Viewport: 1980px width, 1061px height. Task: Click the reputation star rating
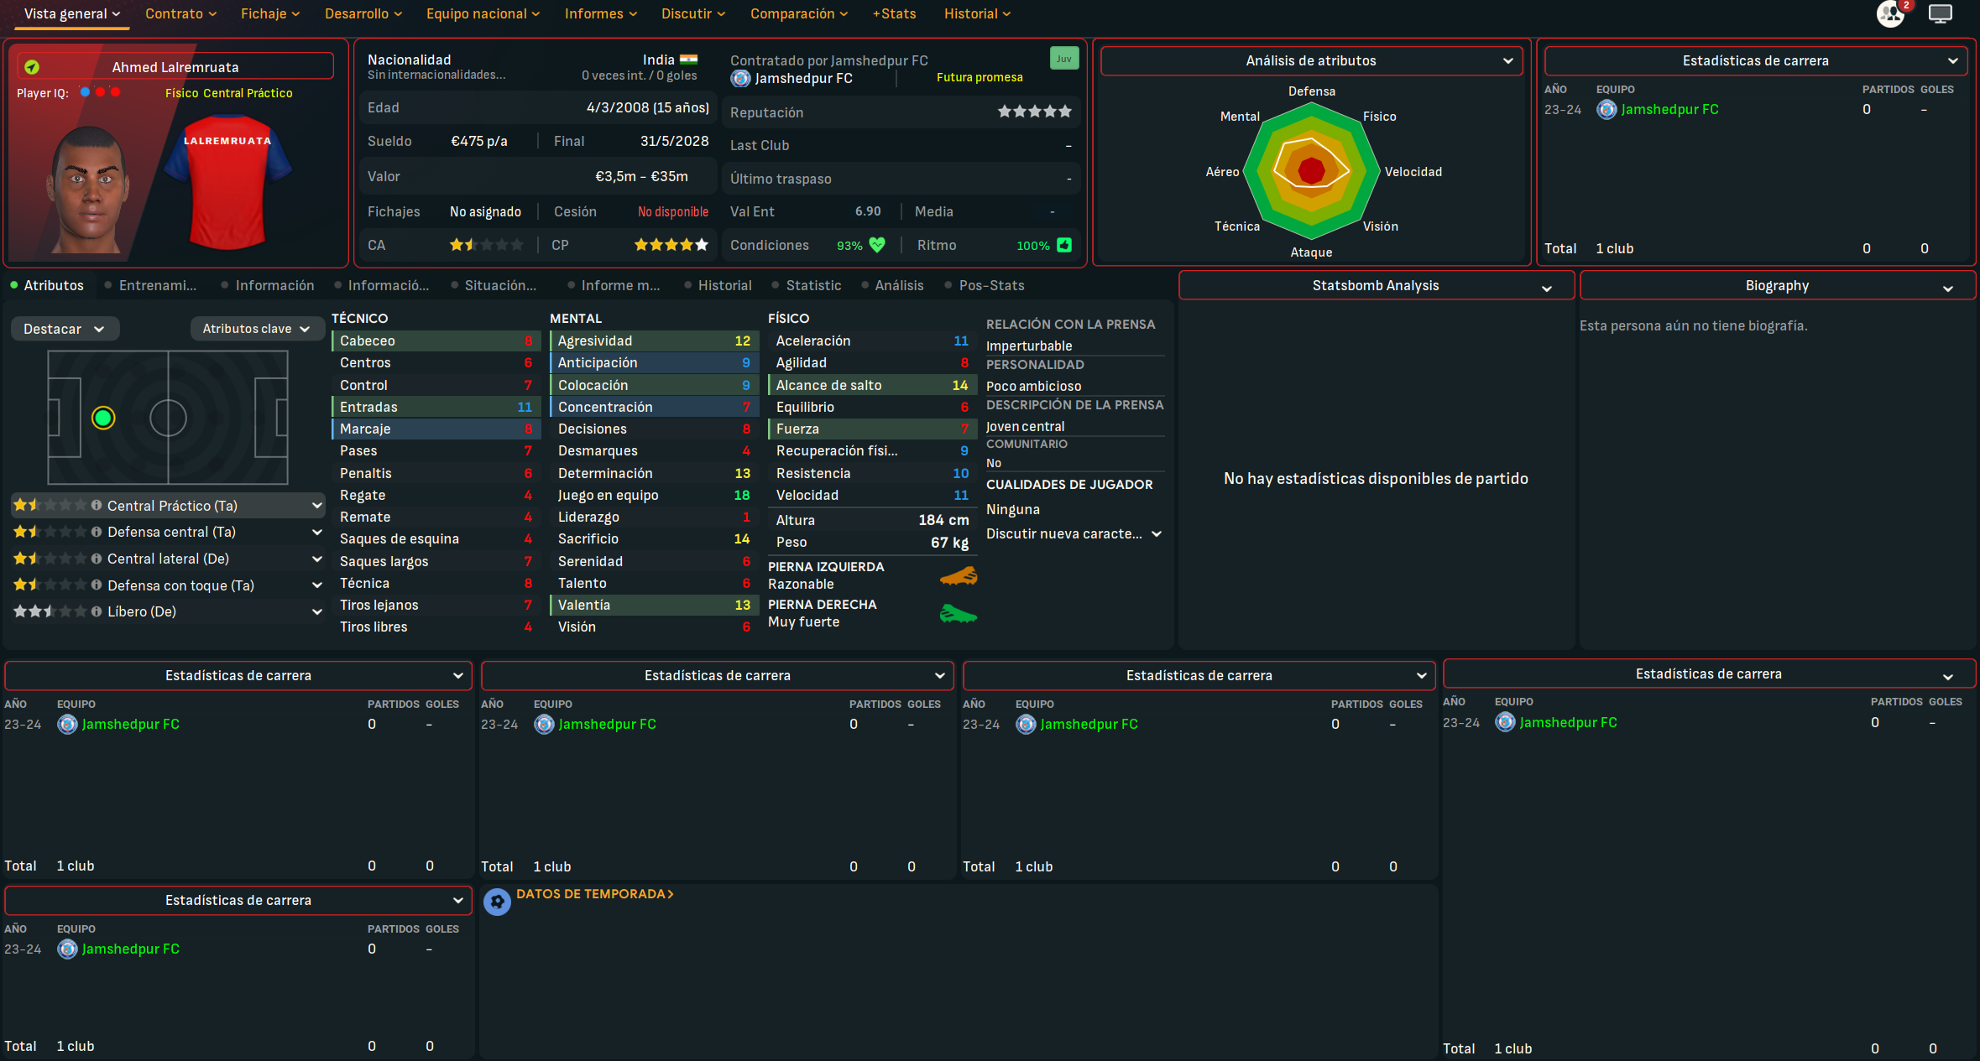pos(1034,112)
